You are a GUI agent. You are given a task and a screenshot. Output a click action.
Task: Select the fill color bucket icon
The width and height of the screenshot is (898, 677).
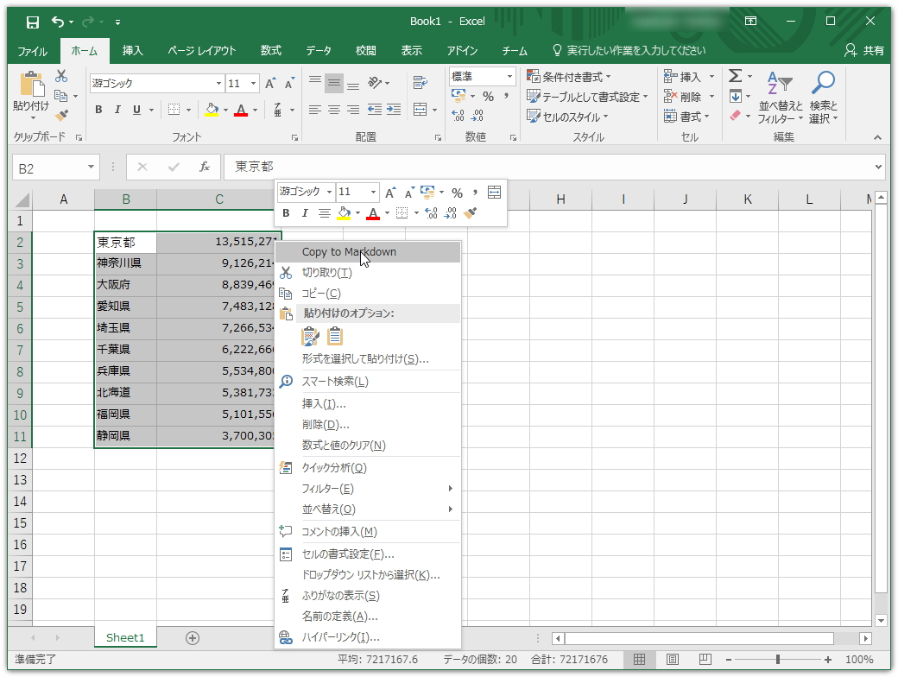(x=212, y=109)
